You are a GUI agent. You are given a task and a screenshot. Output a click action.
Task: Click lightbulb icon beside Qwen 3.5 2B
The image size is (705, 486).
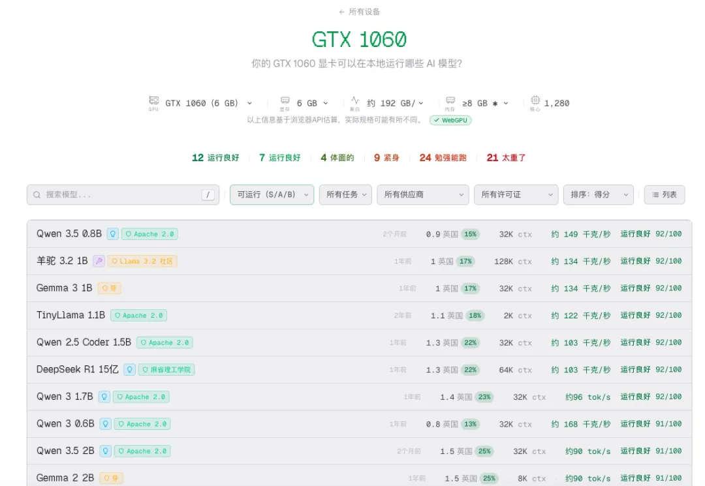pyautogui.click(x=106, y=451)
